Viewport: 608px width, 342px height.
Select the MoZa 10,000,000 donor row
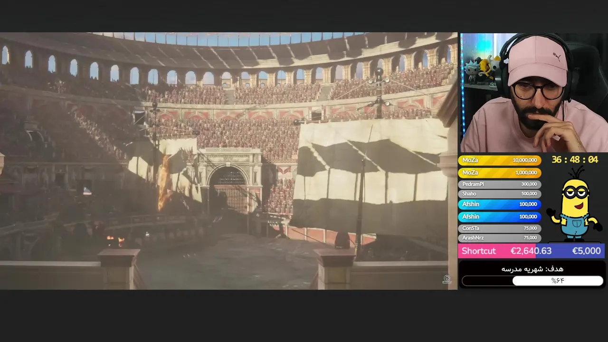[500, 160]
